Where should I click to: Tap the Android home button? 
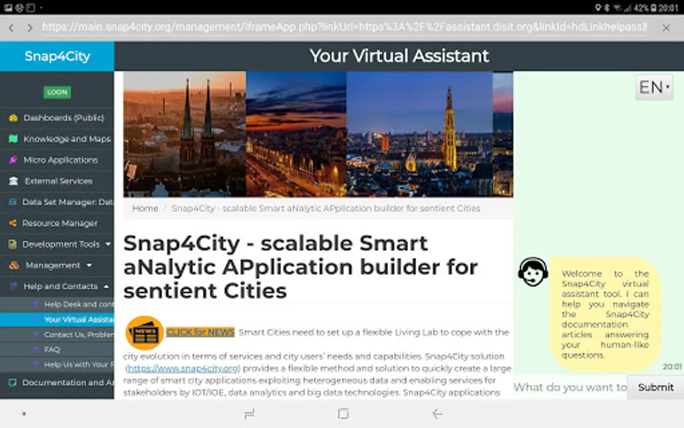tap(343, 414)
